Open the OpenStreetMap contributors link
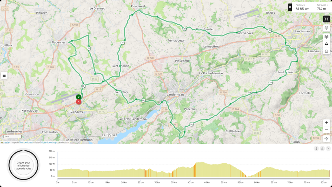332x187 pixels. 49,143
